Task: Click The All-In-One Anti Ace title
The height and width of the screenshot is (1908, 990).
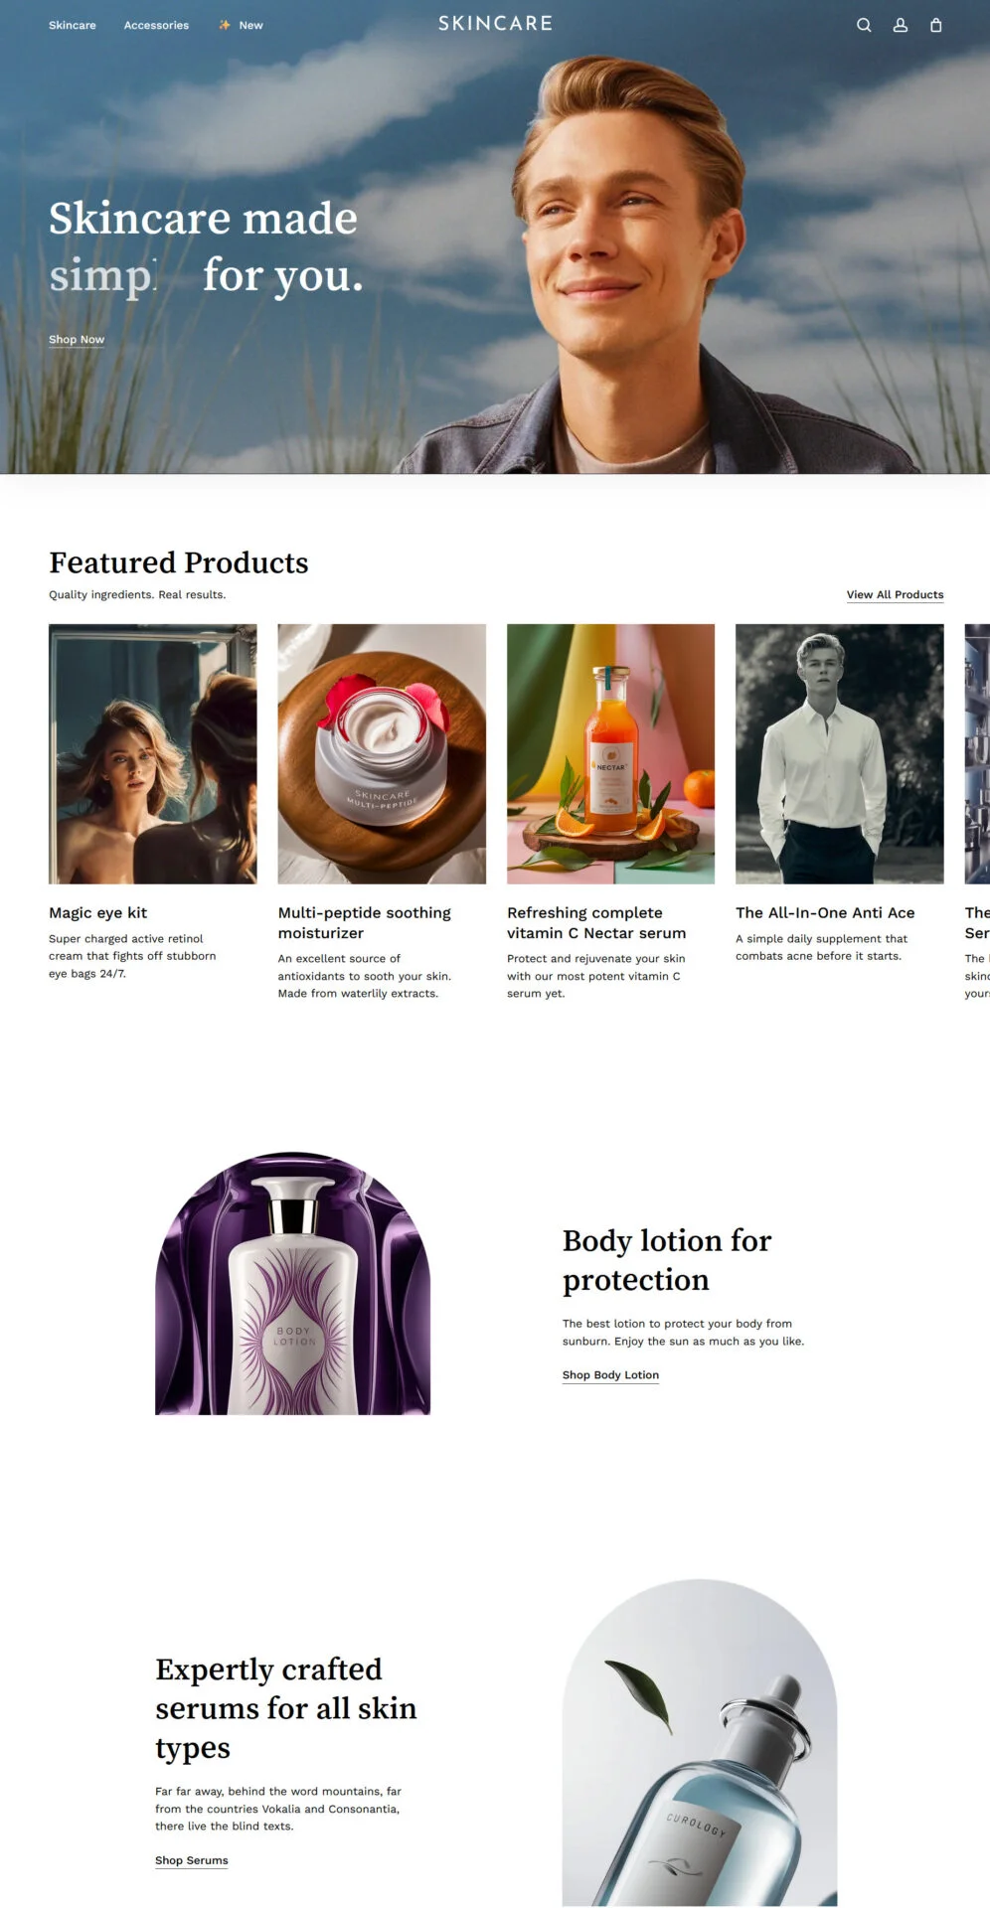Action: 825,912
